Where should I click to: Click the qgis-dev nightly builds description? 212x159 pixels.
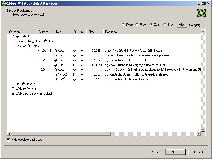pyautogui.click(x=135, y=65)
